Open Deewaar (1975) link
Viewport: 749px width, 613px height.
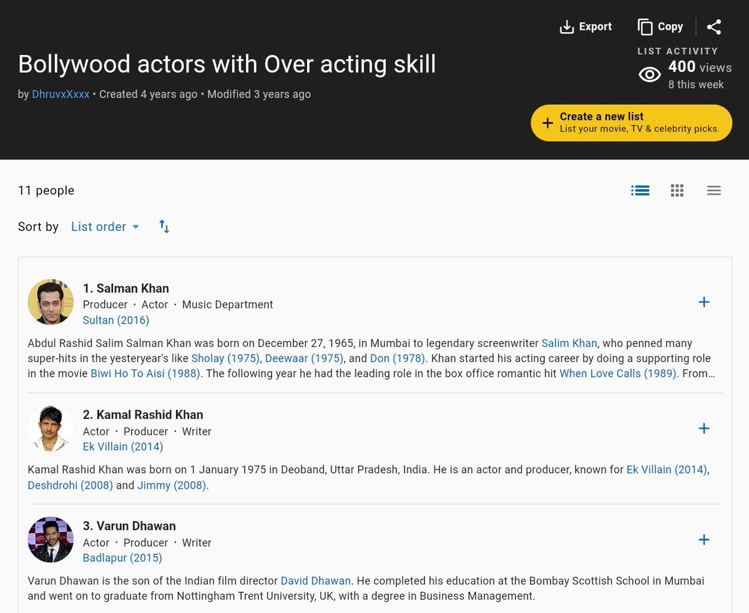pos(304,359)
